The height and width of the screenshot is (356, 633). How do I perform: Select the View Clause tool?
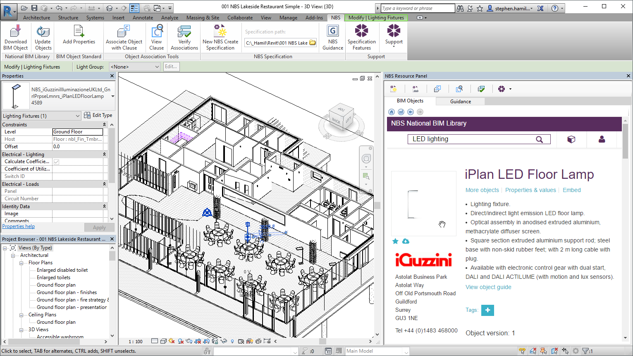pos(156,37)
